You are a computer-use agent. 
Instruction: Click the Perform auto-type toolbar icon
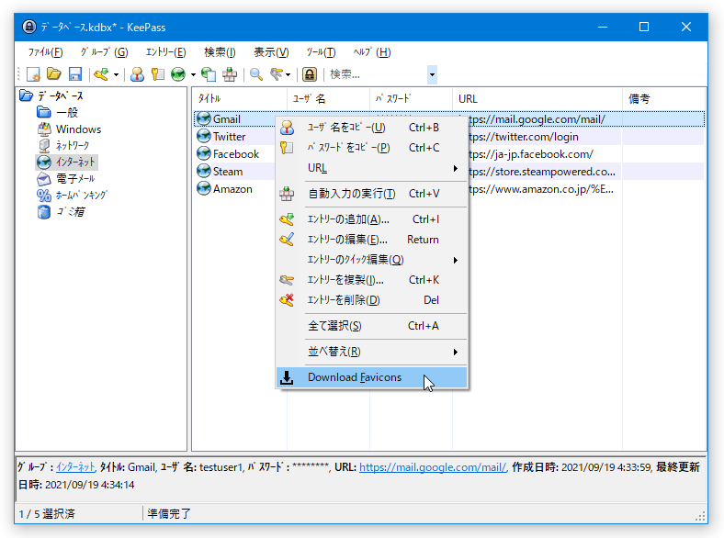tap(230, 74)
